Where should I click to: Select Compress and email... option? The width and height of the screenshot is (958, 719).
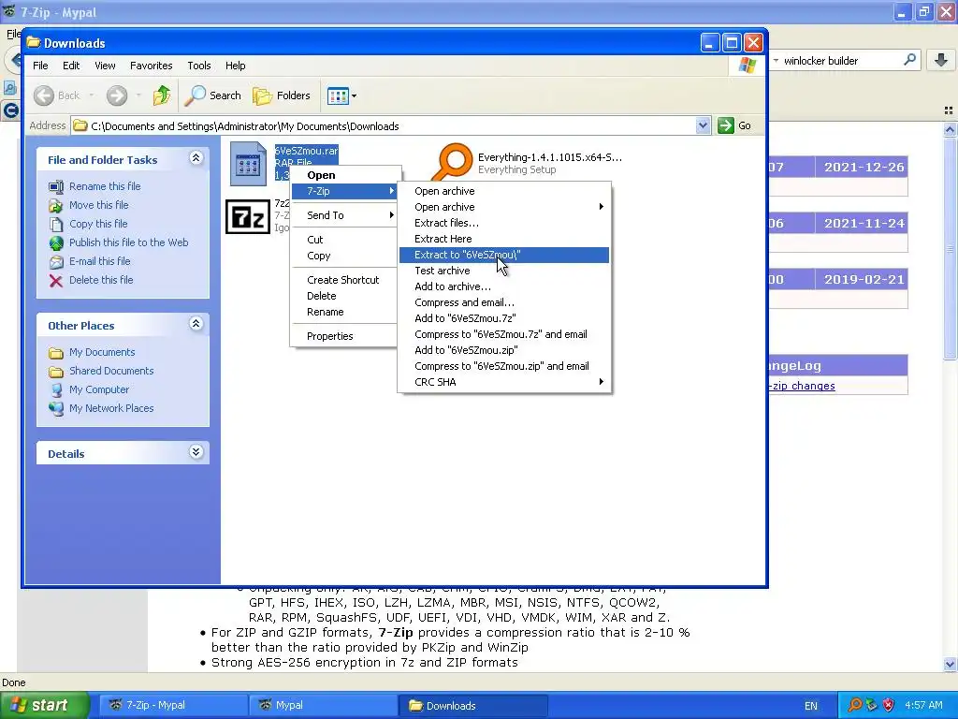click(x=504, y=302)
